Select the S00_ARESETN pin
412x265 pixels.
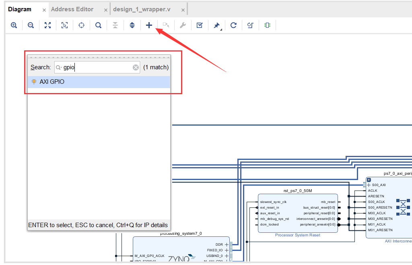coord(380,208)
